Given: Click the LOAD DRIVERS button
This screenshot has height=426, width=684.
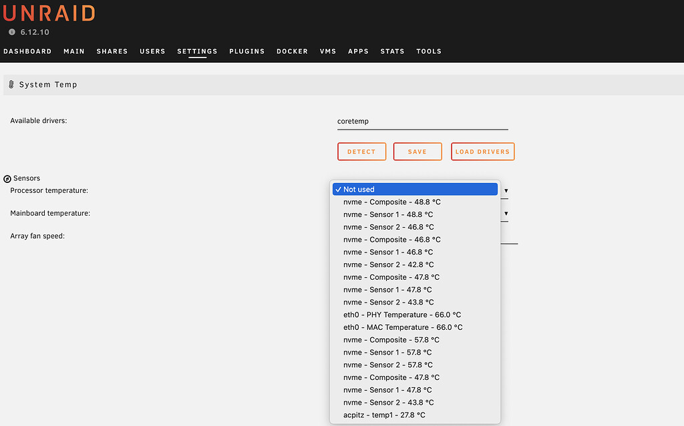Looking at the screenshot, I should [x=482, y=151].
